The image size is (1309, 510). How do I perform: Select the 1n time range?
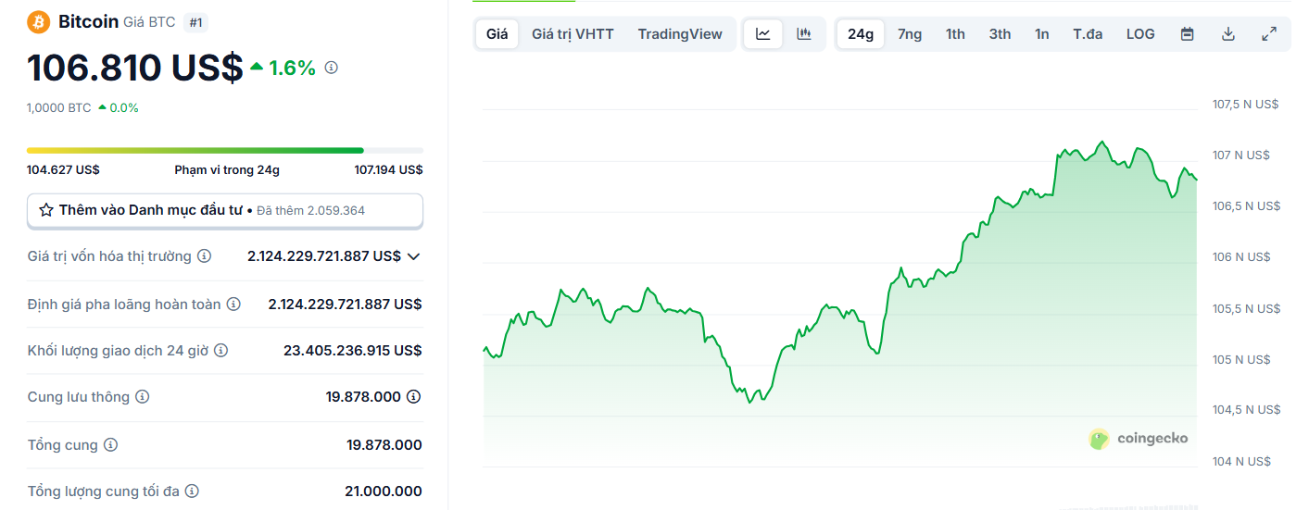(1042, 34)
